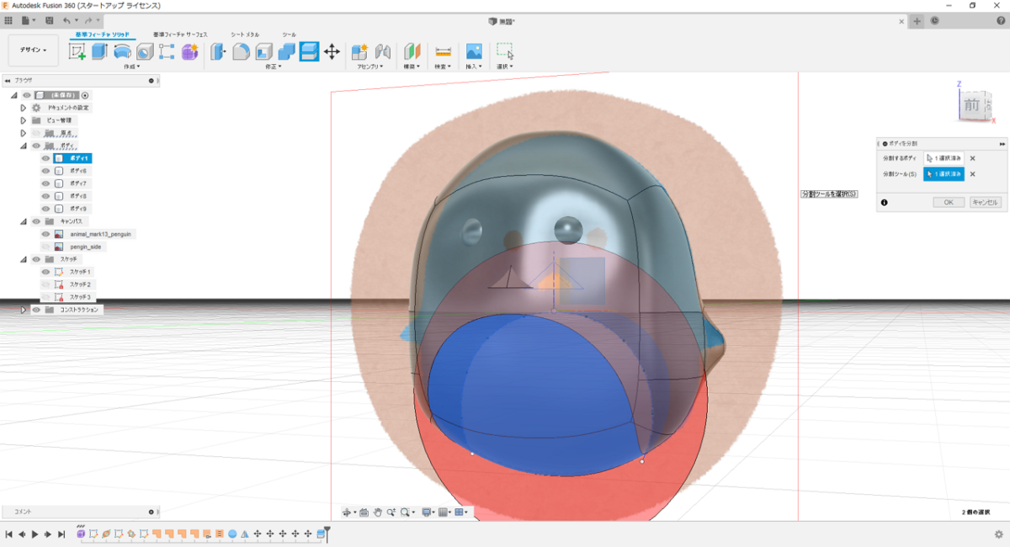Viewport: 1010px width, 547px height.
Task: Click the 分割ツール 1選択済み selector
Action: coord(944,174)
